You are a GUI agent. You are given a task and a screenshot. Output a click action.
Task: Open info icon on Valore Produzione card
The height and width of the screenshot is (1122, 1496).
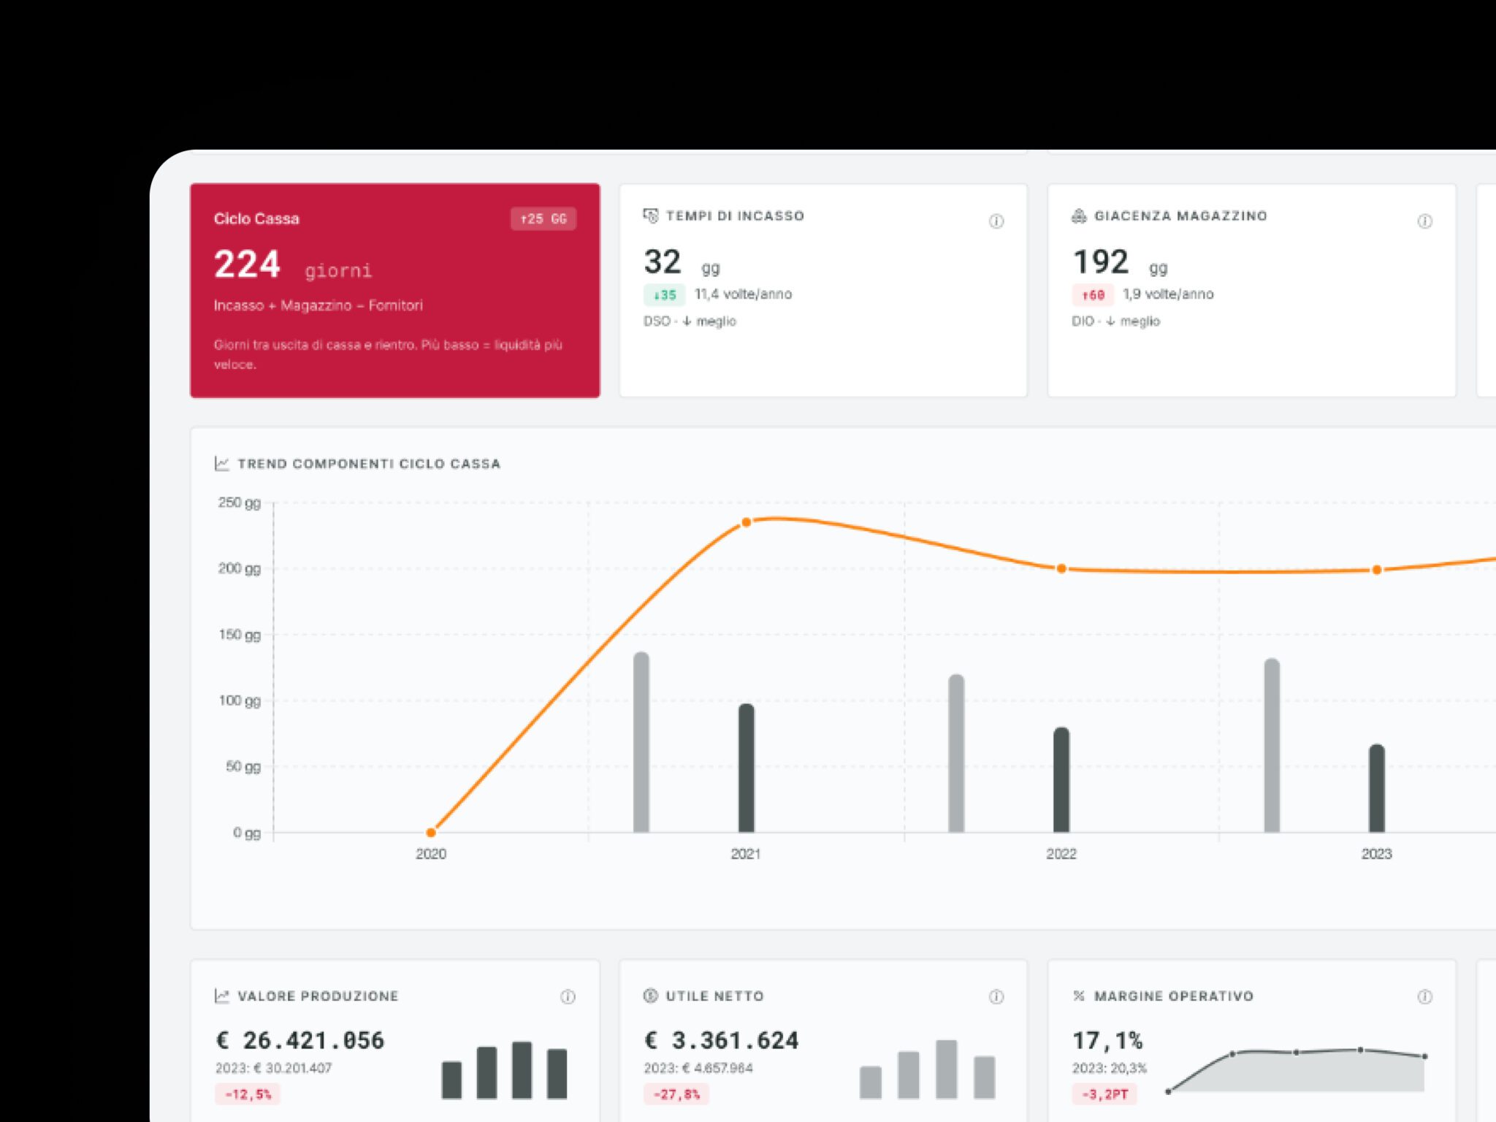pos(568,996)
